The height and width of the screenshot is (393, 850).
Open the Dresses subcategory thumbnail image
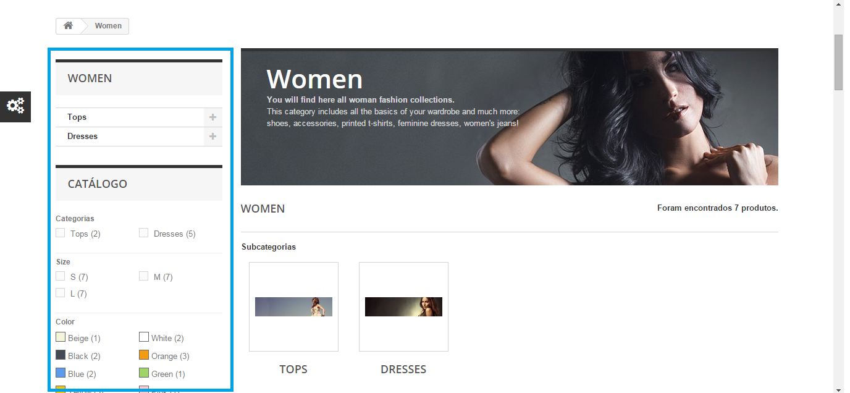pos(403,307)
